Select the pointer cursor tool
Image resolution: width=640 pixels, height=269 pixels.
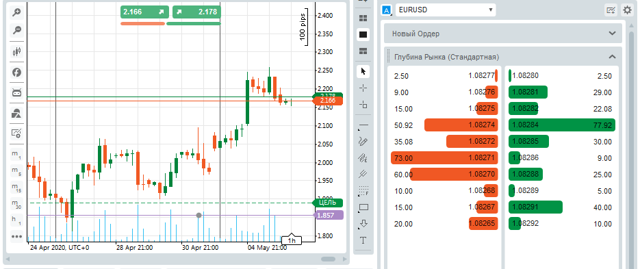pos(363,72)
